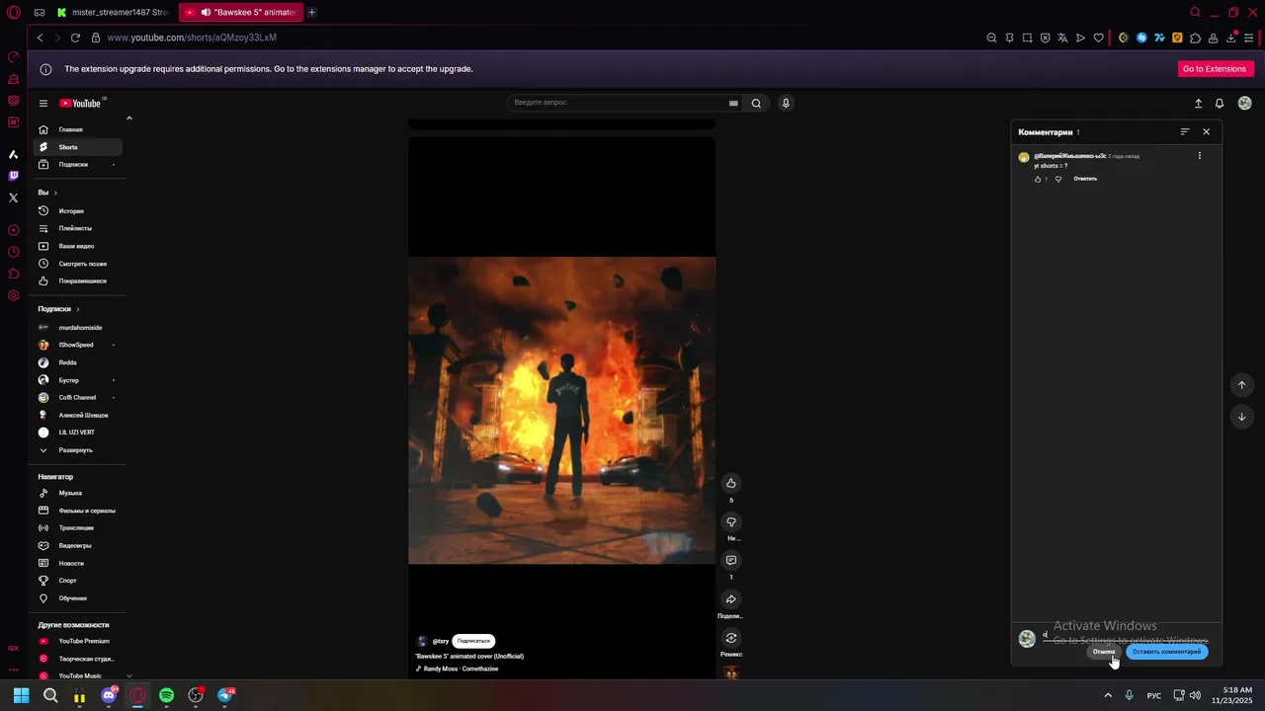Click 'Оставить комментарий' button
This screenshot has width=1265, height=711.
[1166, 652]
